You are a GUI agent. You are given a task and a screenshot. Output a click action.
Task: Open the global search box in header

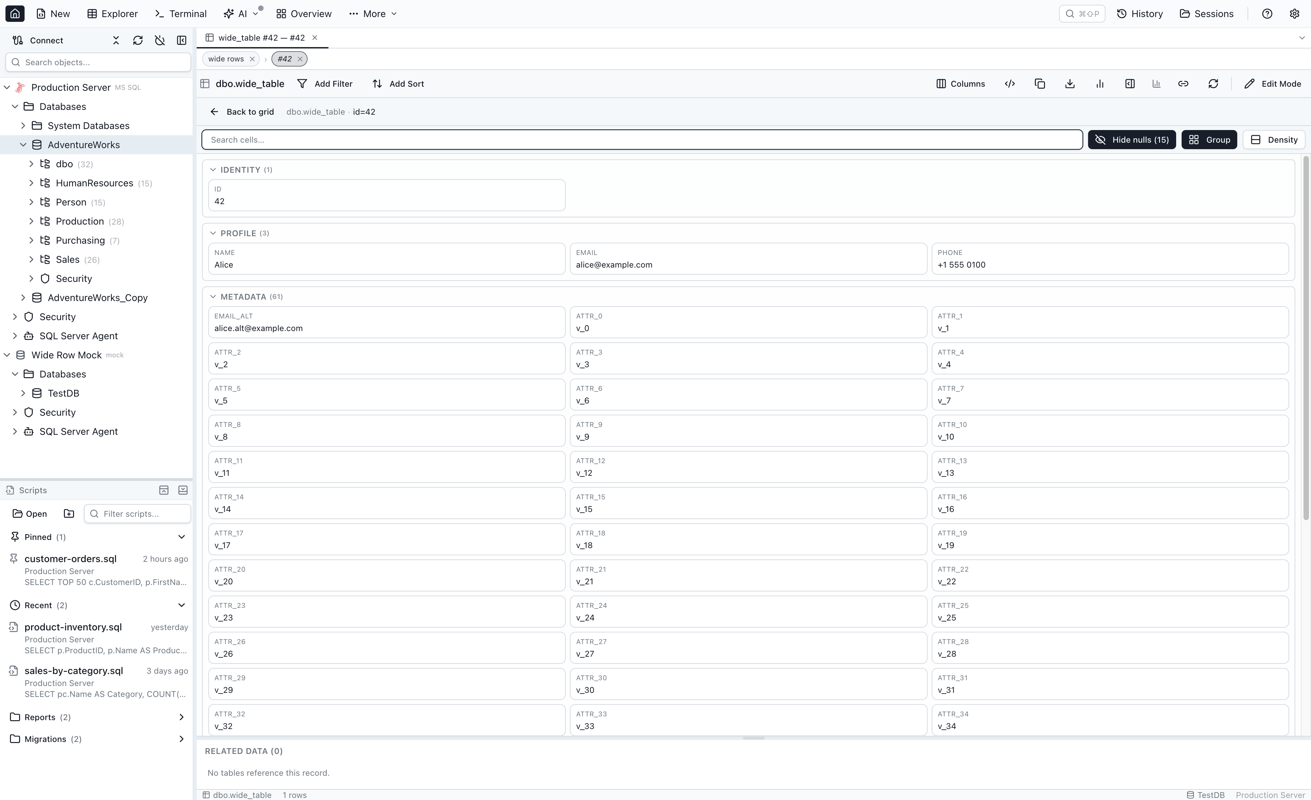[x=1082, y=13]
